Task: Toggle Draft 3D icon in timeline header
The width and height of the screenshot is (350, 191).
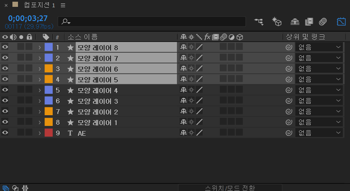Action: tap(277, 22)
